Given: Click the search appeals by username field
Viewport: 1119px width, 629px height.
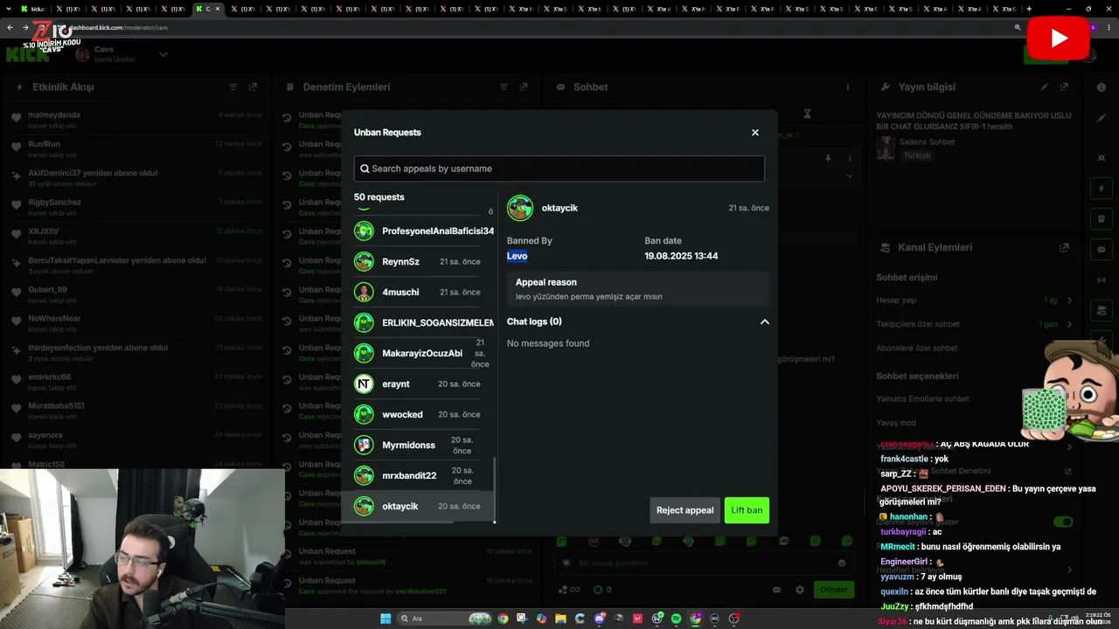Looking at the screenshot, I should click(x=559, y=169).
